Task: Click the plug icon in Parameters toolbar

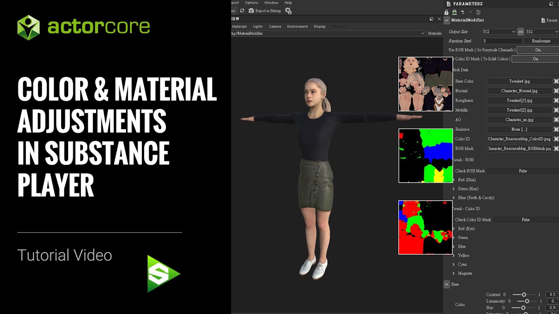Action: point(462,12)
